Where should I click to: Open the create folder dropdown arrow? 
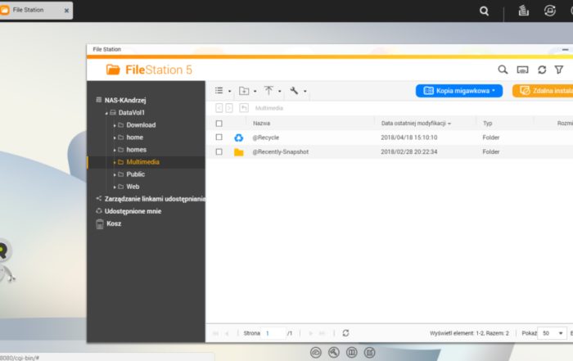tap(255, 91)
